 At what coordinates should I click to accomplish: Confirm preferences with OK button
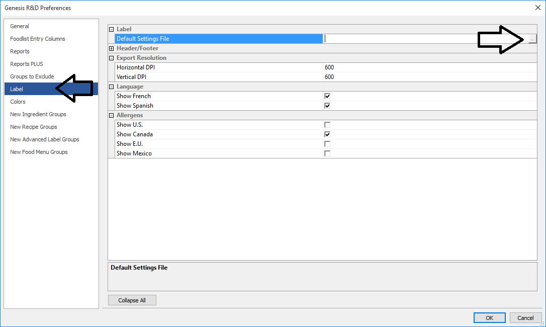tap(489, 317)
